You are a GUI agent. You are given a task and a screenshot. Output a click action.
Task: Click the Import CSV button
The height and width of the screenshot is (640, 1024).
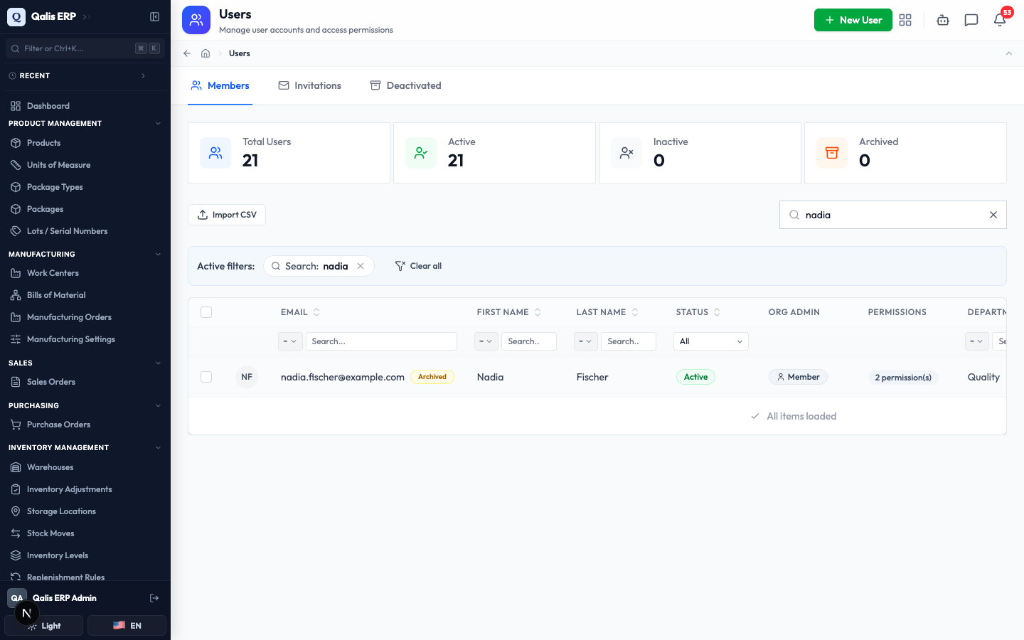click(227, 215)
